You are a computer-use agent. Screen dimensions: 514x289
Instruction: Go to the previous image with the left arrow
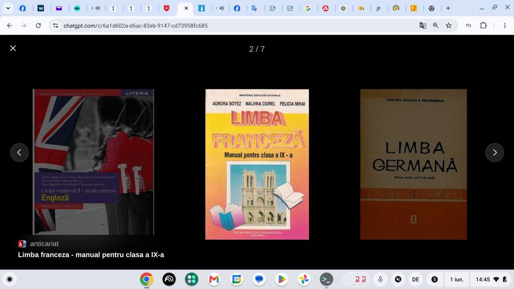click(20, 152)
